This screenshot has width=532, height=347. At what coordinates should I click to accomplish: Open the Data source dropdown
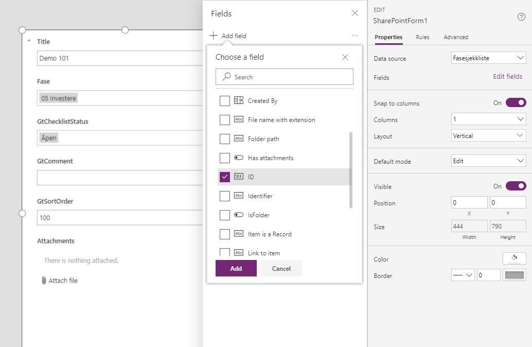point(488,58)
